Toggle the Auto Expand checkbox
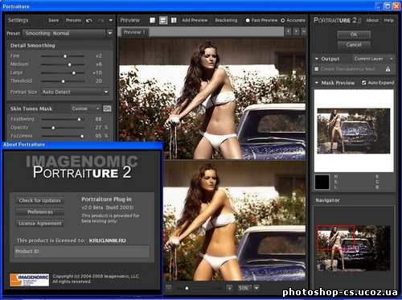Viewport: 402px width, 300px height. [x=363, y=83]
